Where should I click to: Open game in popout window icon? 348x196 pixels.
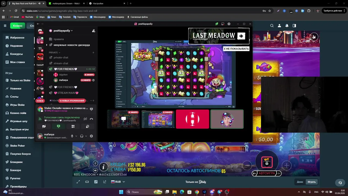pyautogui.click(x=105, y=182)
